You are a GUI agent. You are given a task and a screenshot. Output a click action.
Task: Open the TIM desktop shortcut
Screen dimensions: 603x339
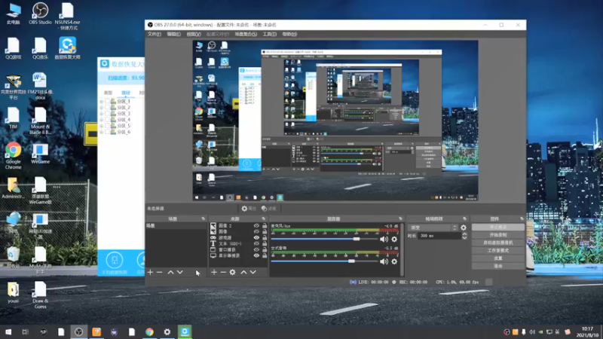coord(13,118)
